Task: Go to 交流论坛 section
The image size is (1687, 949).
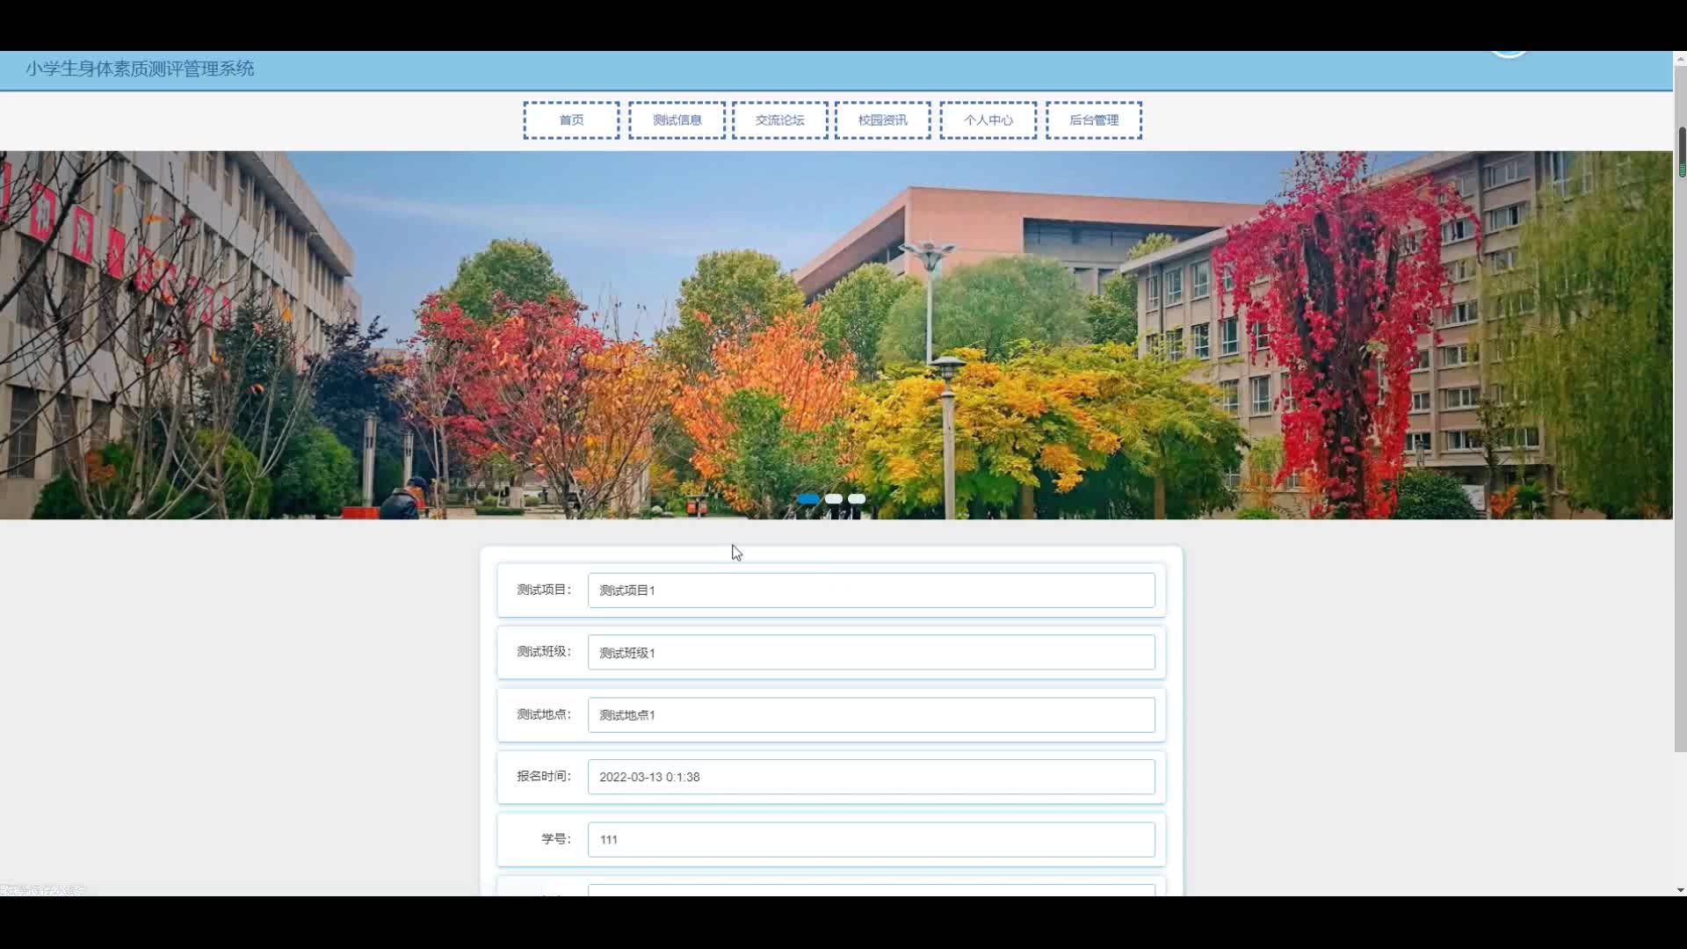Action: point(779,120)
